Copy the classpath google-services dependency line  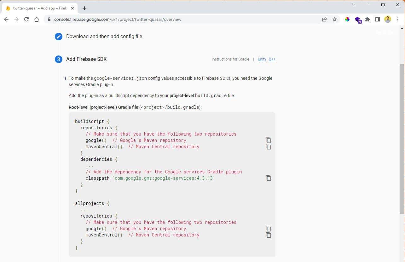[269, 178]
